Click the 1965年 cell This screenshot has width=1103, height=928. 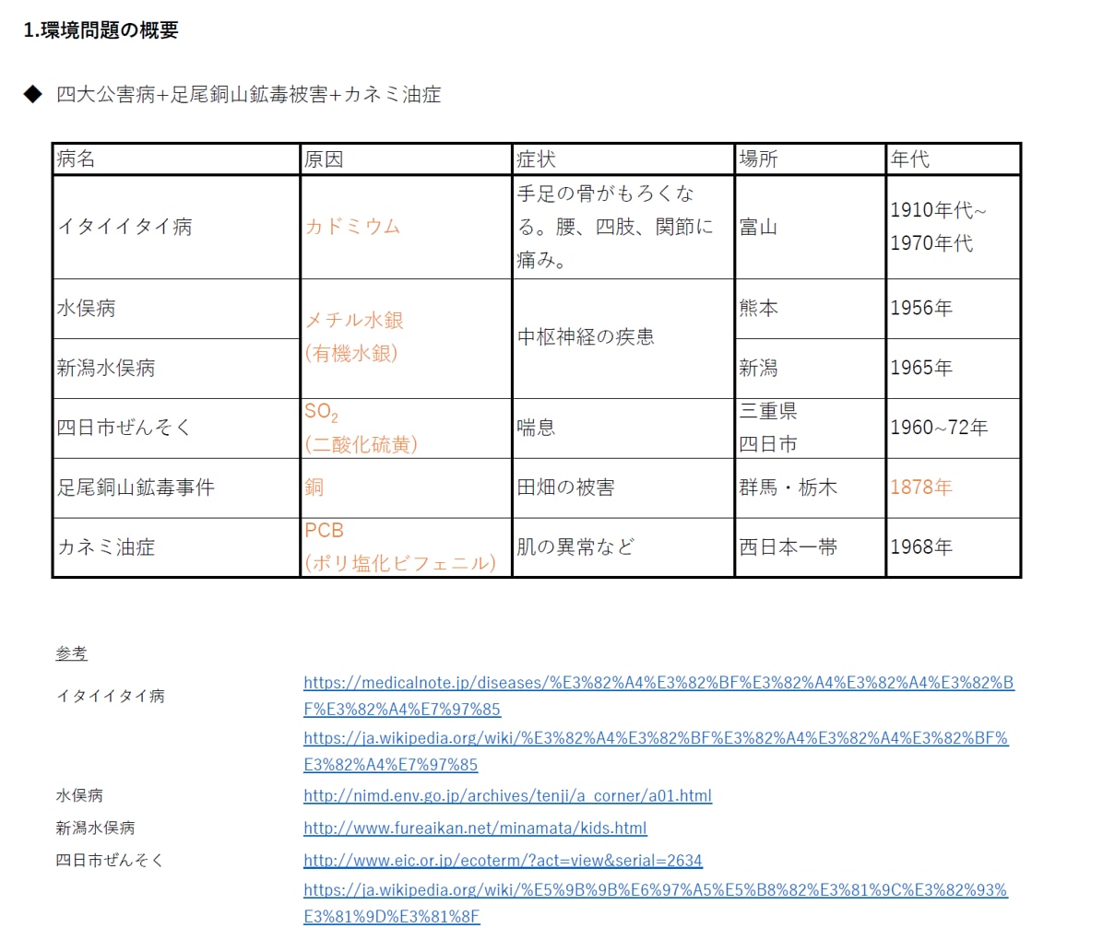[x=953, y=369]
